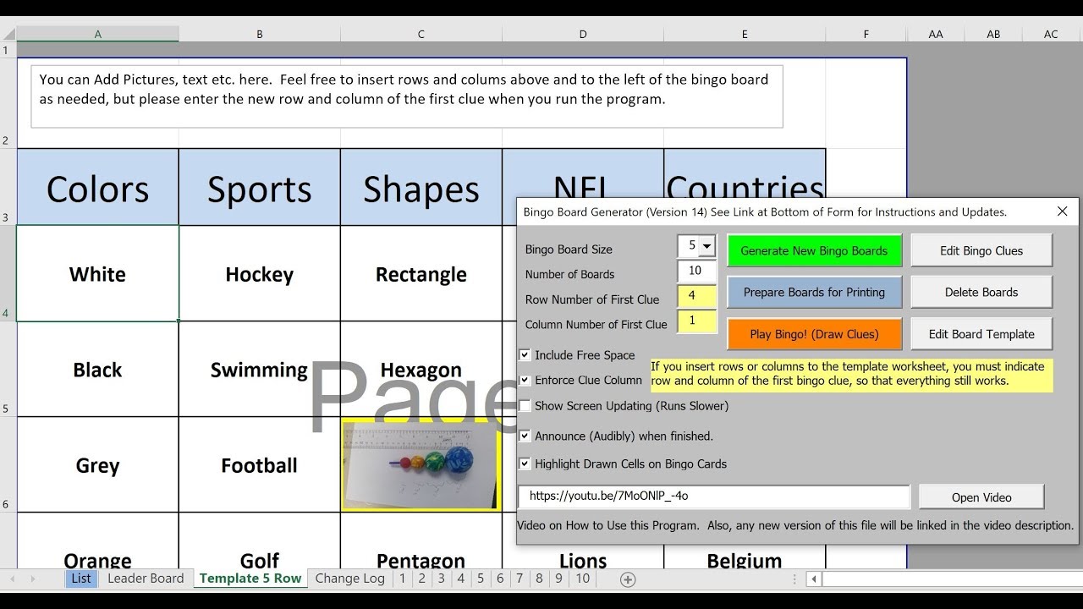The height and width of the screenshot is (609, 1083).
Task: Click the add new sheet plus icon
Action: (x=628, y=579)
